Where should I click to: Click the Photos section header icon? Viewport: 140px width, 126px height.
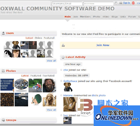click(3, 71)
